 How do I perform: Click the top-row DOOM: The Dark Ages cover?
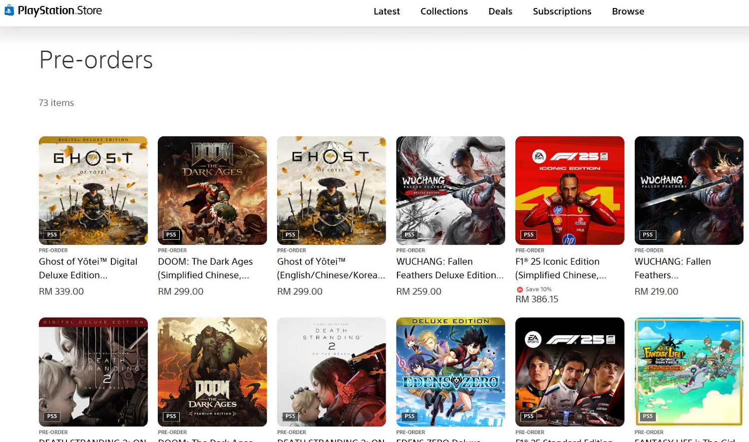click(212, 190)
